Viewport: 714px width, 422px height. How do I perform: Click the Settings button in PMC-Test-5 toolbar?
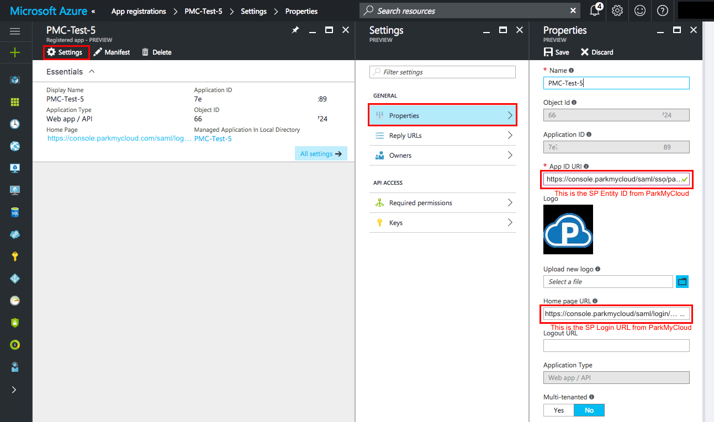(x=65, y=52)
